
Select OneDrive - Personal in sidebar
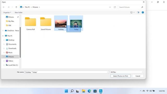[12, 31]
